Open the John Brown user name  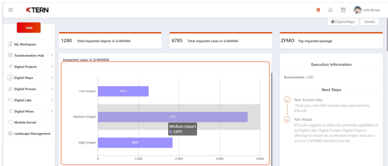click(x=372, y=10)
